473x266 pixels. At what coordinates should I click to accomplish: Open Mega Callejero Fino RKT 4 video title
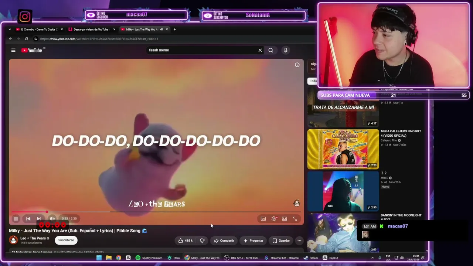click(401, 133)
